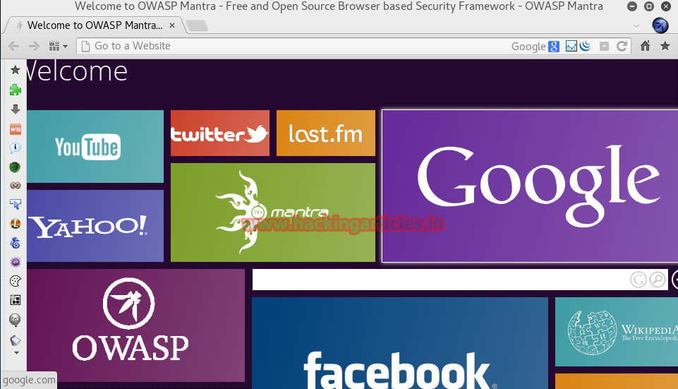This screenshot has width=678, height=389.
Task: Open the large purple Google tile
Action: tap(530, 186)
